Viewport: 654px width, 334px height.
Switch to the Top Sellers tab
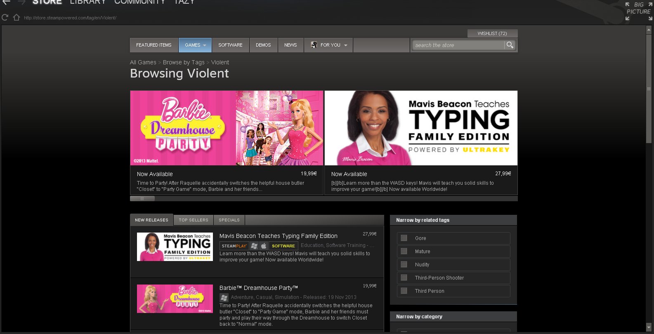(194, 220)
